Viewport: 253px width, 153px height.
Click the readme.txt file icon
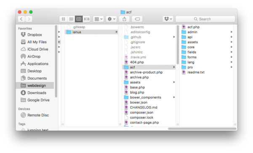point(184,72)
